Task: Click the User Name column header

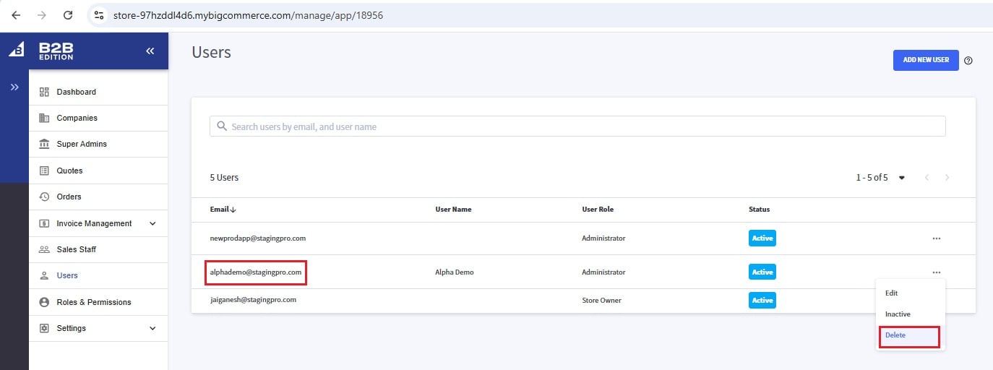Action: click(x=453, y=210)
